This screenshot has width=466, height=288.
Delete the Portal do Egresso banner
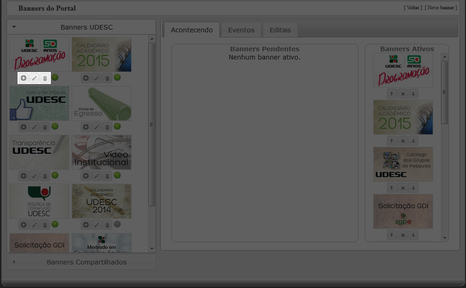click(x=107, y=127)
